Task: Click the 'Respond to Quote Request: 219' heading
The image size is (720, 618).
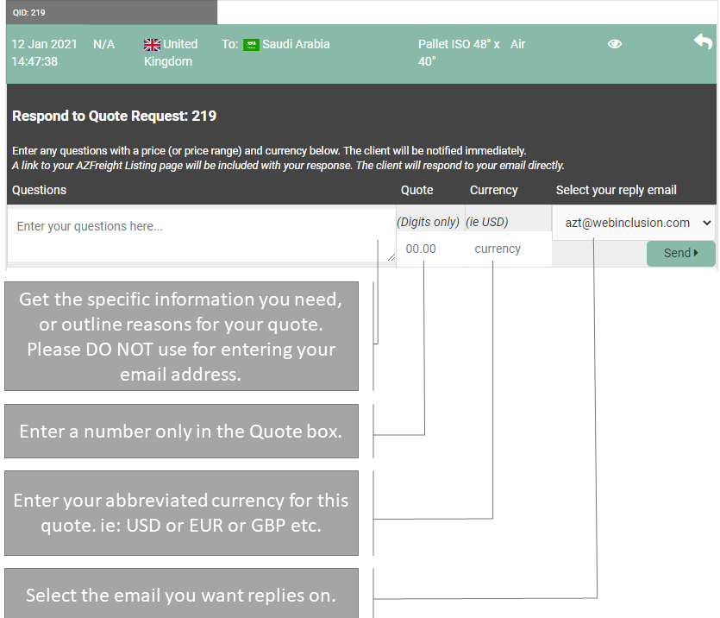Action: [114, 116]
